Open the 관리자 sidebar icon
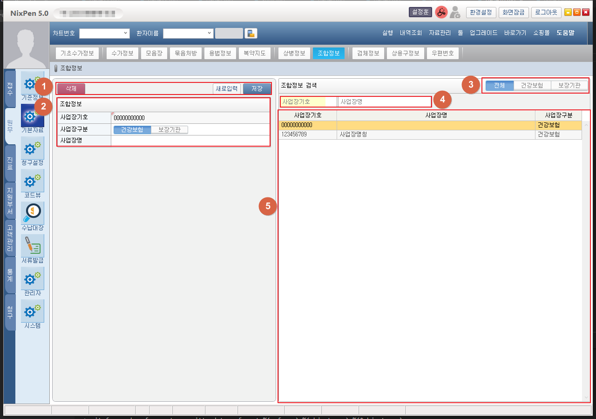 33,278
